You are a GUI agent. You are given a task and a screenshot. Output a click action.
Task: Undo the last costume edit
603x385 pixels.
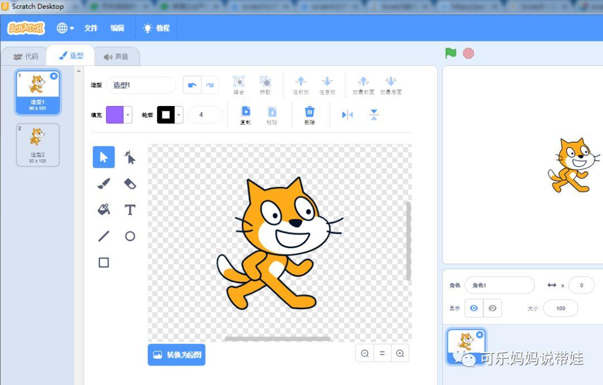pyautogui.click(x=192, y=85)
